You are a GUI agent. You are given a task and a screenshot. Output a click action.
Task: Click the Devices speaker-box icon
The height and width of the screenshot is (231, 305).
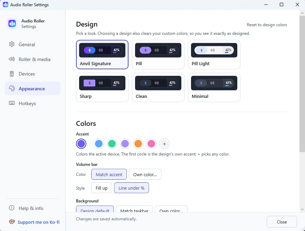pyautogui.click(x=12, y=74)
